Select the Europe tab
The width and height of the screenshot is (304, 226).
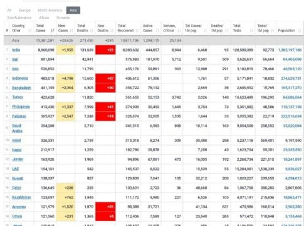tap(24, 10)
